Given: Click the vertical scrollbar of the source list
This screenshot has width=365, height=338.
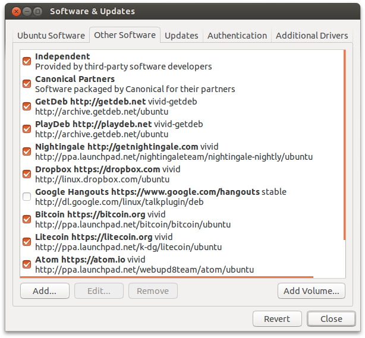Looking at the screenshot, I should click(x=345, y=145).
